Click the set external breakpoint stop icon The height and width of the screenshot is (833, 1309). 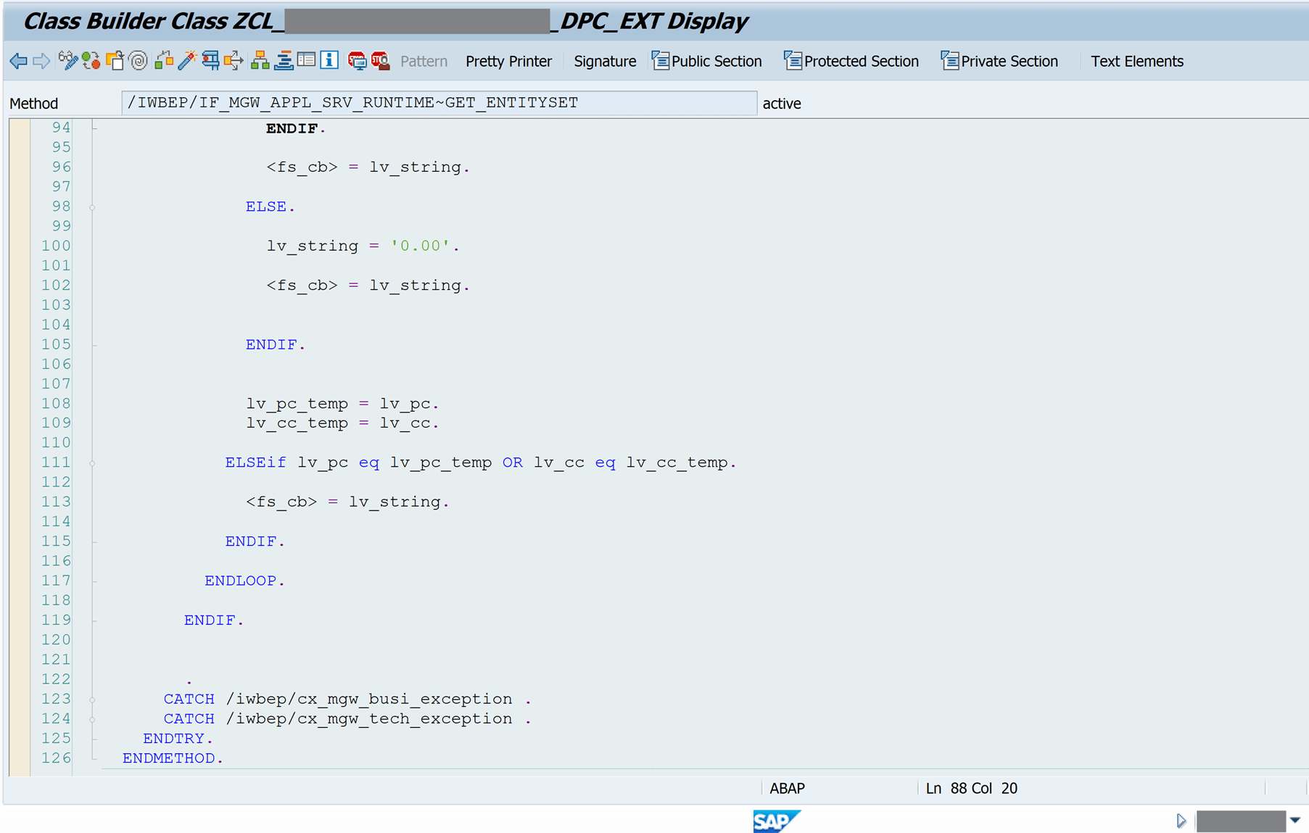pos(379,61)
